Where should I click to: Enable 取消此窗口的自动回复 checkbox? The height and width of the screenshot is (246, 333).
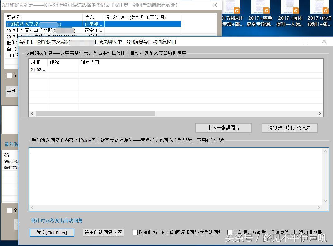click(135, 233)
